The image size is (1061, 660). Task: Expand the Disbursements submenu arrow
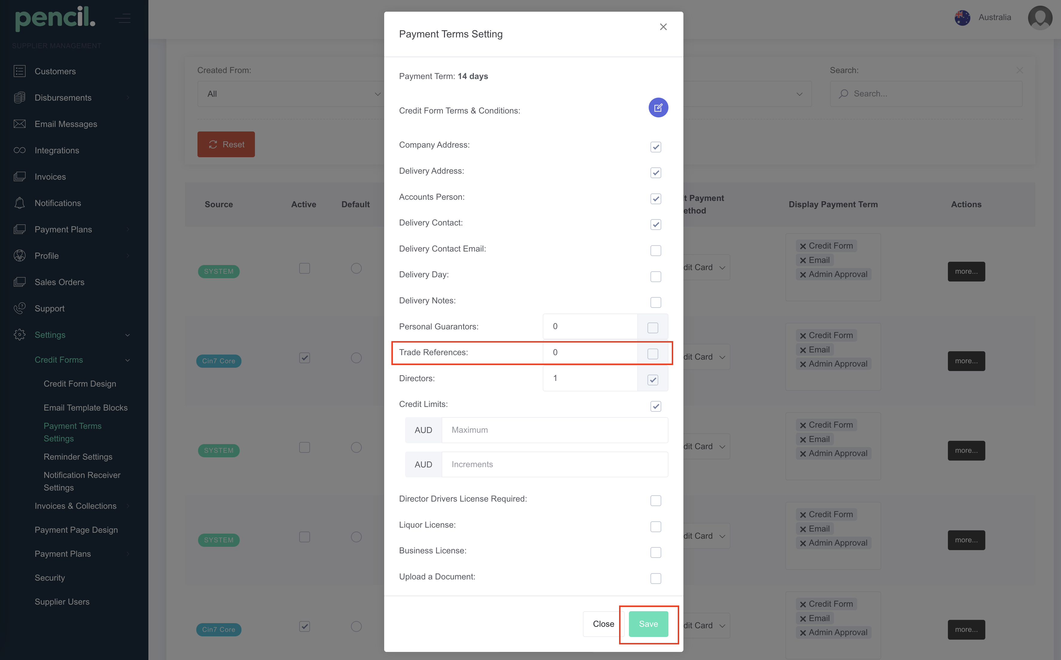pyautogui.click(x=128, y=98)
